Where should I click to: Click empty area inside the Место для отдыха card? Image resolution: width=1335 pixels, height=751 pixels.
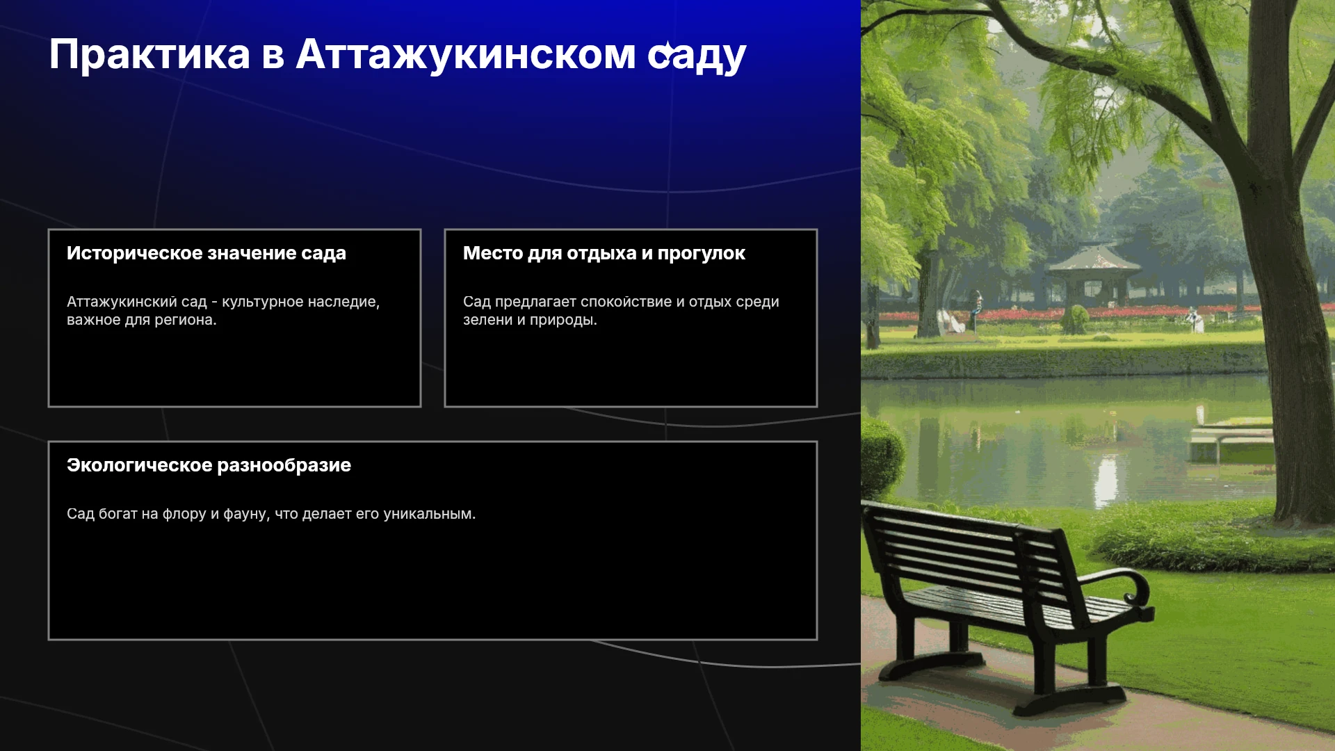point(631,369)
